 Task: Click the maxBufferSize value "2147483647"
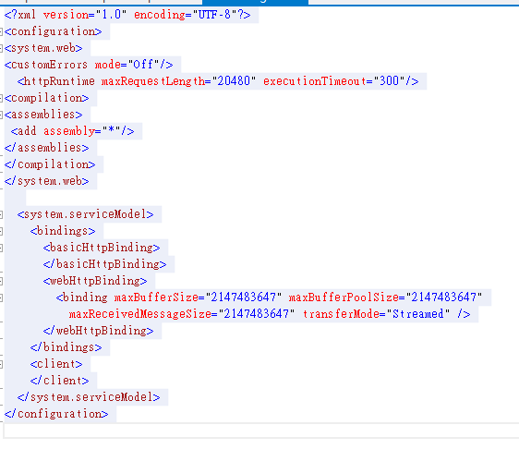[244, 297]
